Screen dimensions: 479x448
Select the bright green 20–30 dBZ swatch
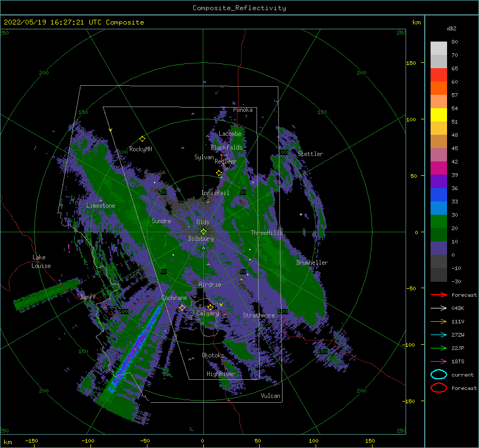(x=439, y=222)
